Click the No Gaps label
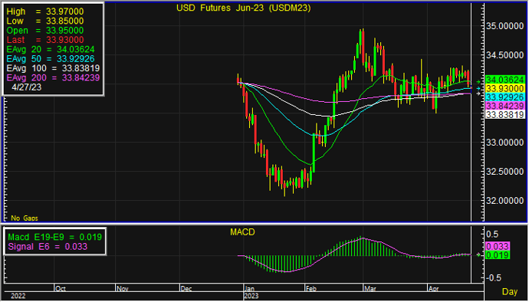 [25, 218]
